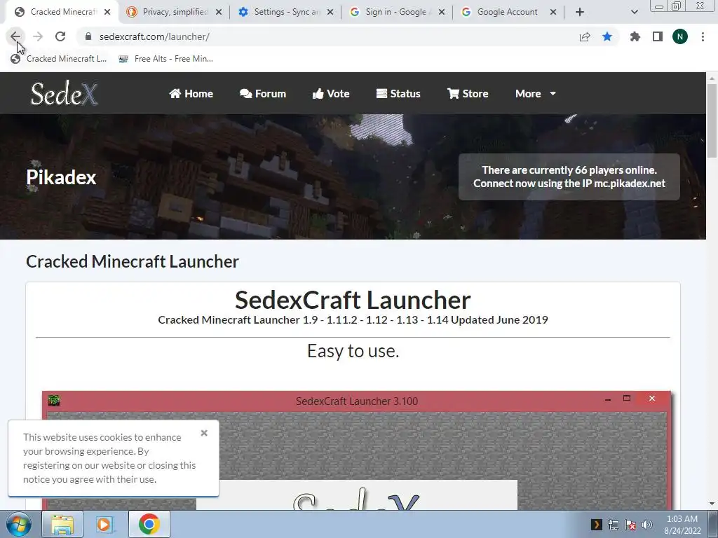718x538 pixels.
Task: Dismiss the cookie notice with X
Action: tap(204, 433)
